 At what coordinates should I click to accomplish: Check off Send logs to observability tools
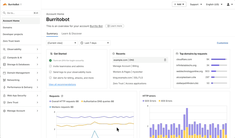coord(50,72)
